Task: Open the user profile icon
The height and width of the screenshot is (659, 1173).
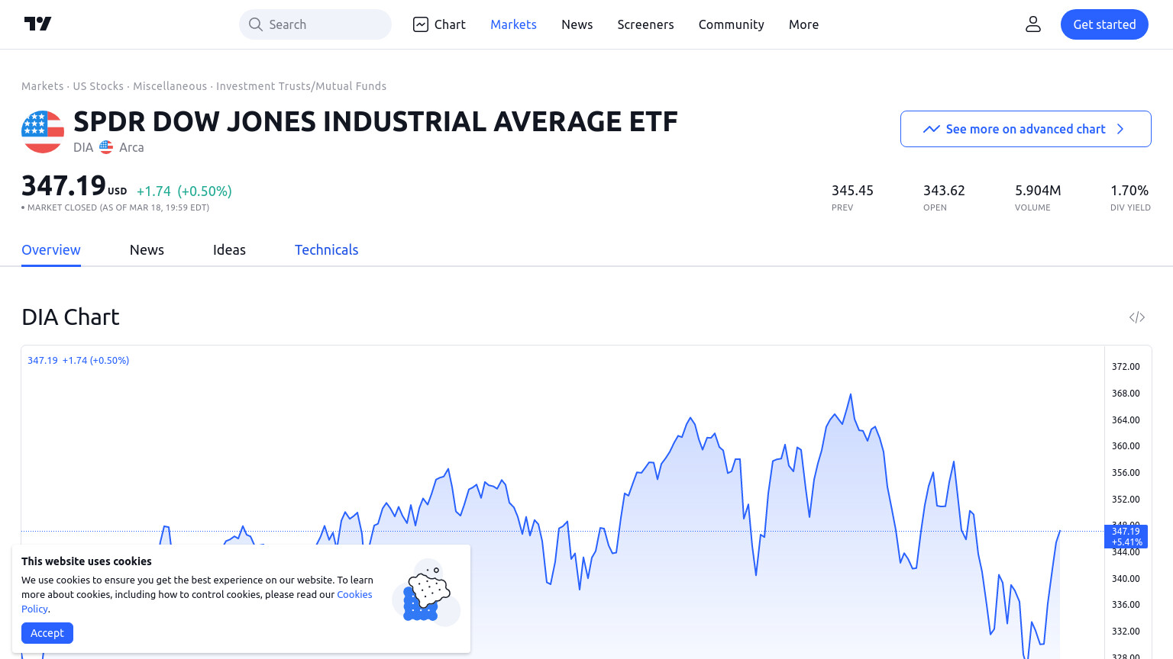Action: click(x=1033, y=24)
